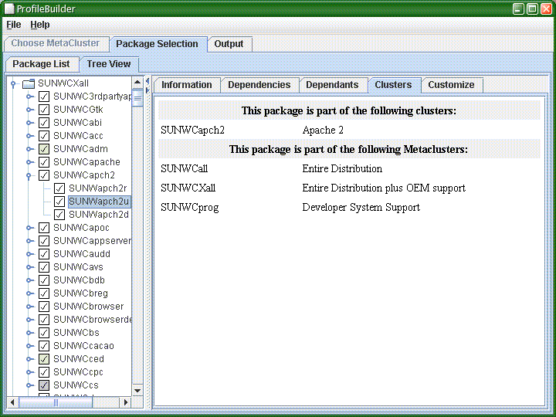Click the SUNWCapch2 cluster name in details
Screen dimensions: 556x417
192,131
